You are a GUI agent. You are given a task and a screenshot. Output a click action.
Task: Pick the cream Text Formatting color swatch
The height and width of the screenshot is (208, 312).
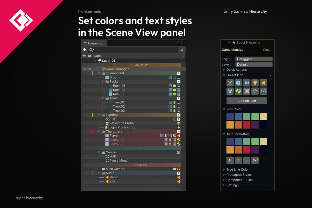(x=263, y=141)
